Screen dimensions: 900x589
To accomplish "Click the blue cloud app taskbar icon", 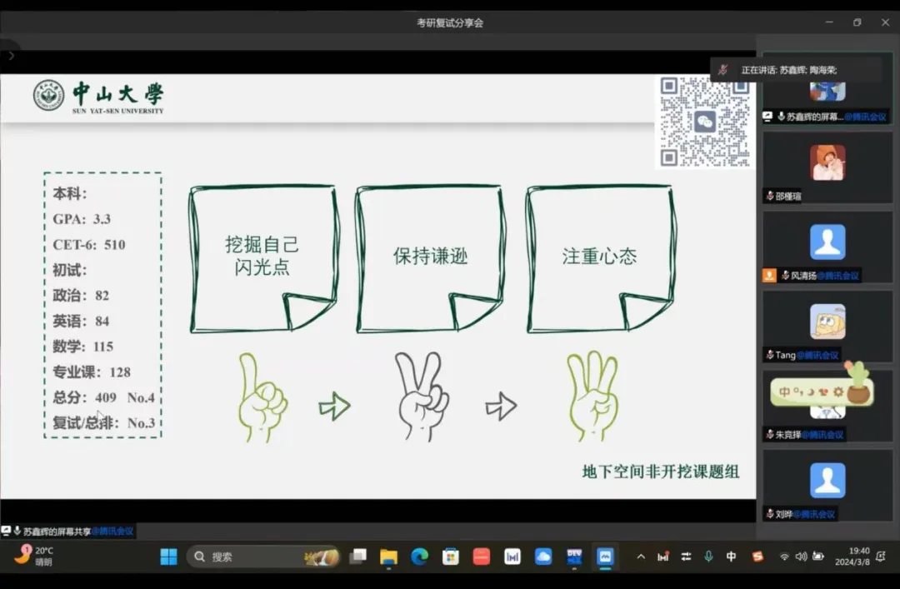I will tap(543, 557).
